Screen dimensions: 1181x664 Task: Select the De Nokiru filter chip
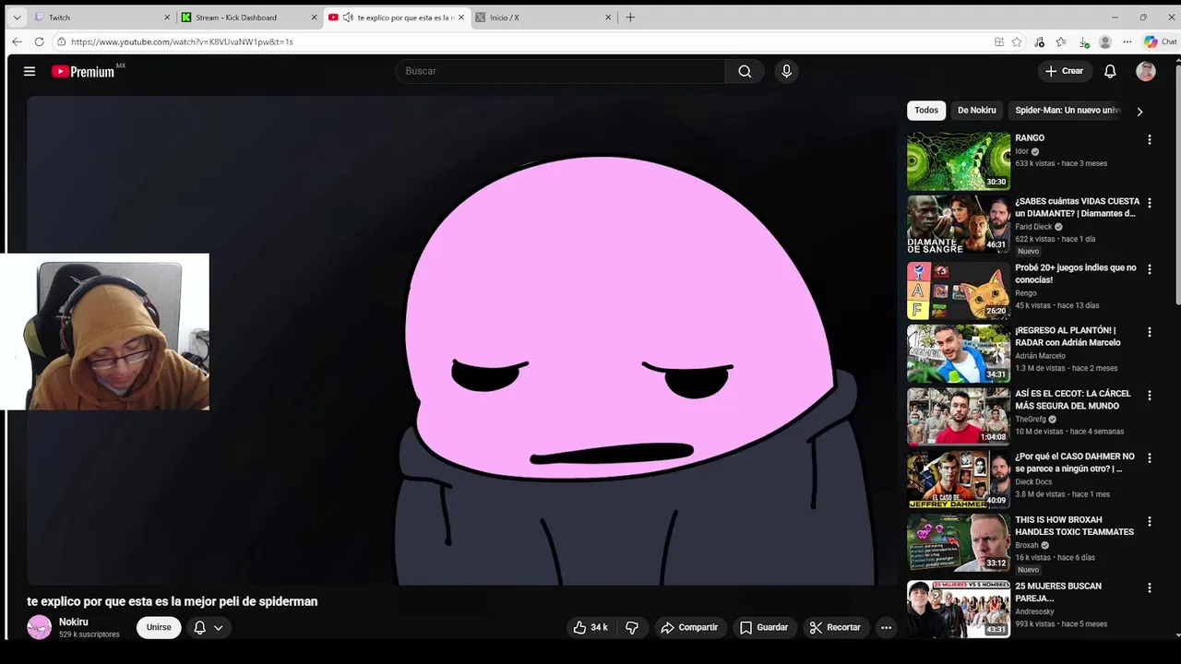976,110
